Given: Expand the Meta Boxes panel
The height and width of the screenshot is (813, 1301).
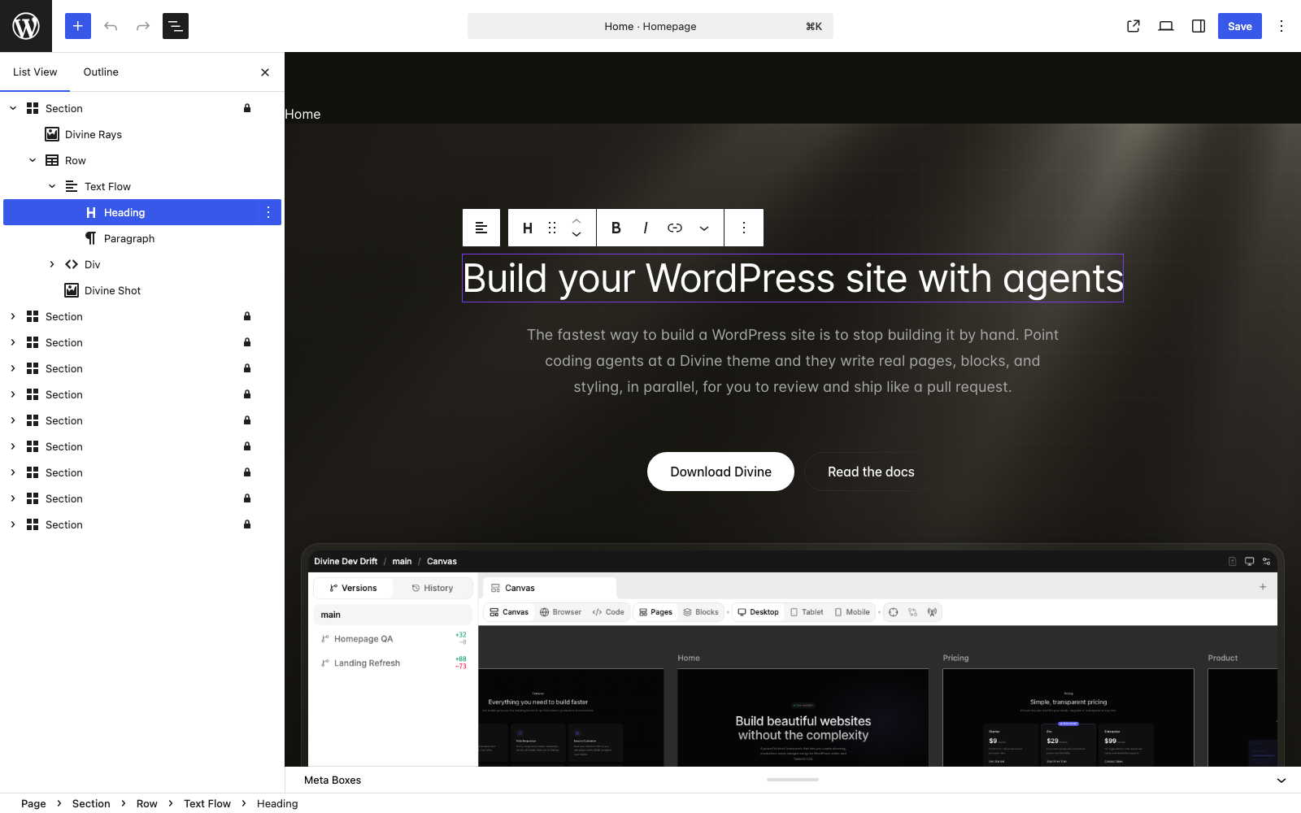Looking at the screenshot, I should [1281, 780].
